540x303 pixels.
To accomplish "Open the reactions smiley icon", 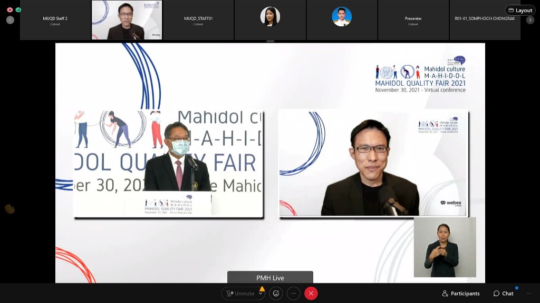I will 276,294.
